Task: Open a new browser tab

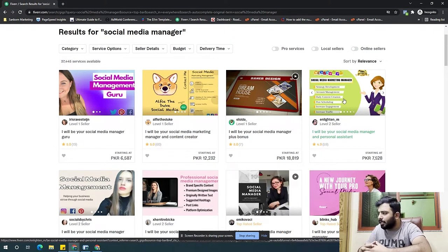Action: (63, 4)
